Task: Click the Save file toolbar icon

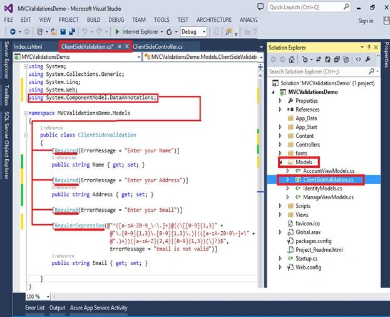Action: pyautogui.click(x=63, y=31)
